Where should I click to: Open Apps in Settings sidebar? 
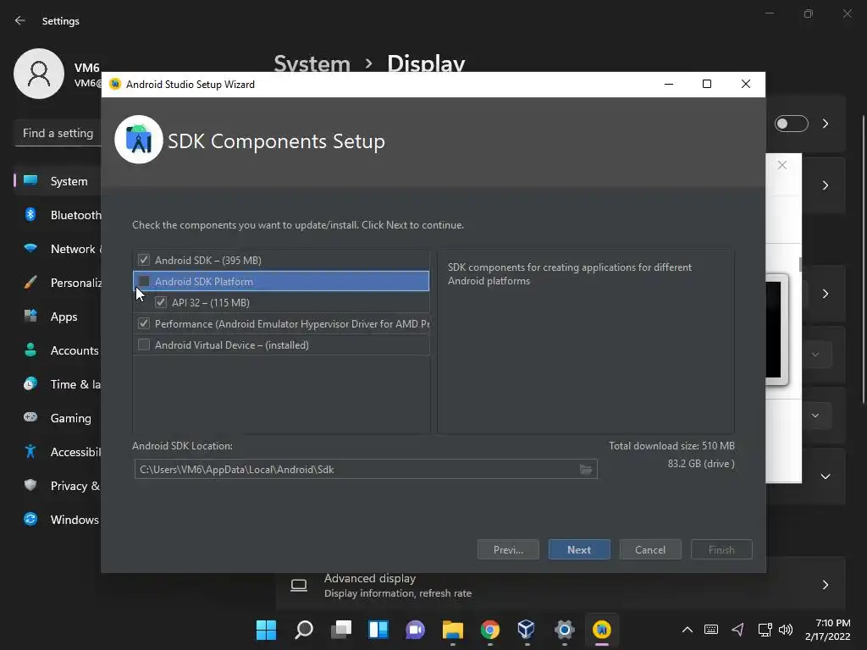coord(58,317)
